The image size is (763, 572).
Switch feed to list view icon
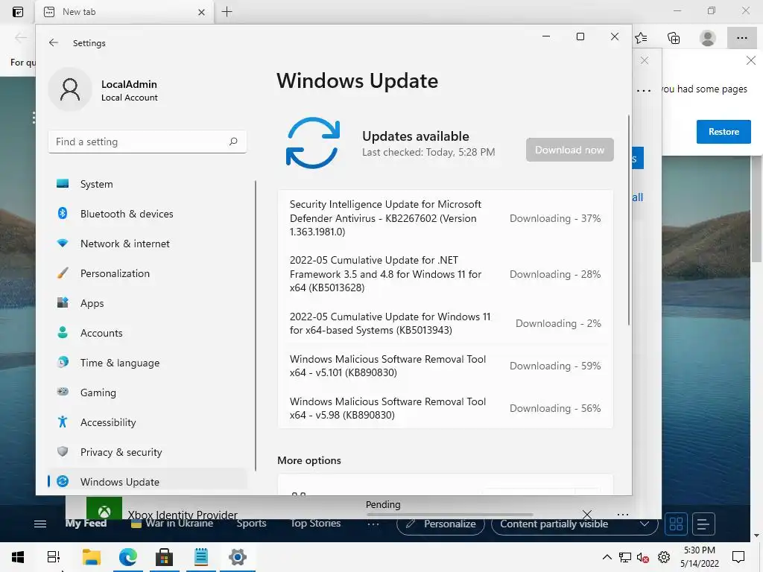[x=703, y=524]
